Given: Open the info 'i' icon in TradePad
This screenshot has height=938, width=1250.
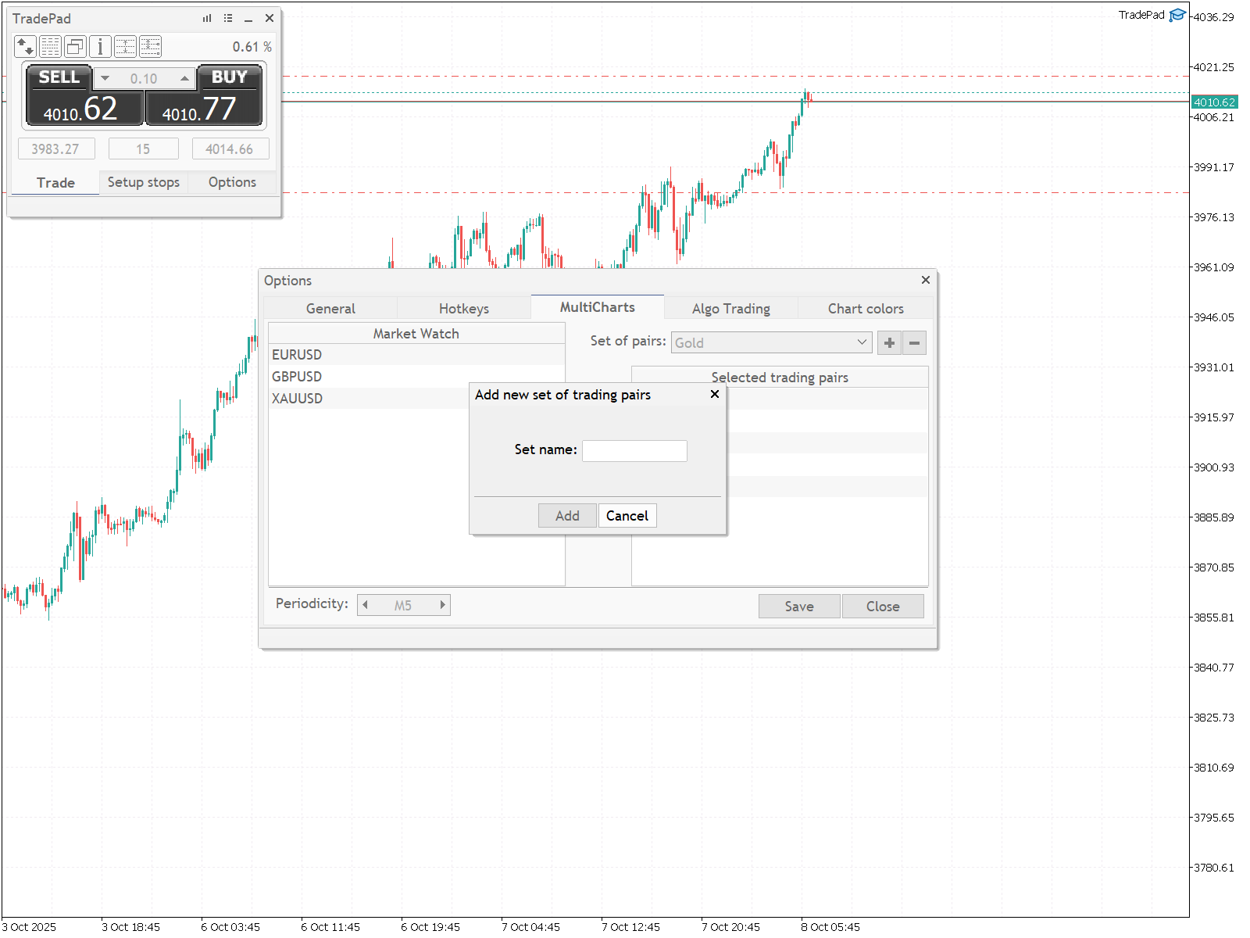Looking at the screenshot, I should pyautogui.click(x=100, y=47).
